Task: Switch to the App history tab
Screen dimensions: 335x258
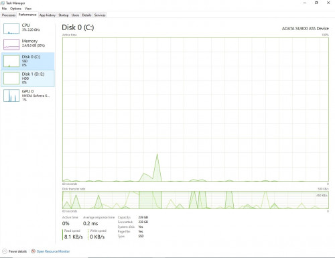Action: point(48,15)
